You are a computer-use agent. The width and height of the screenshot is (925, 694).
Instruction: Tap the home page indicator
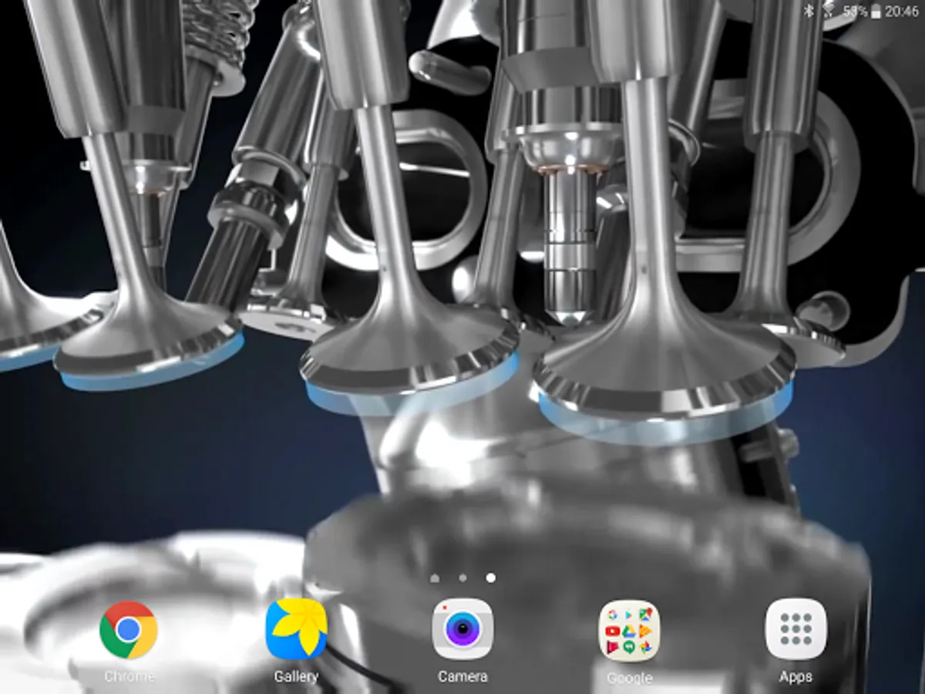click(435, 578)
